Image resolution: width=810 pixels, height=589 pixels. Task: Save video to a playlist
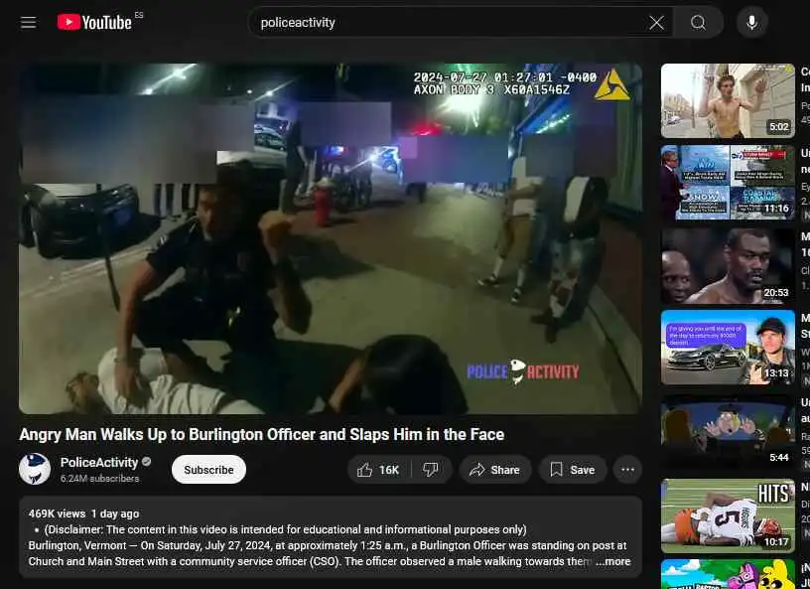pos(573,470)
